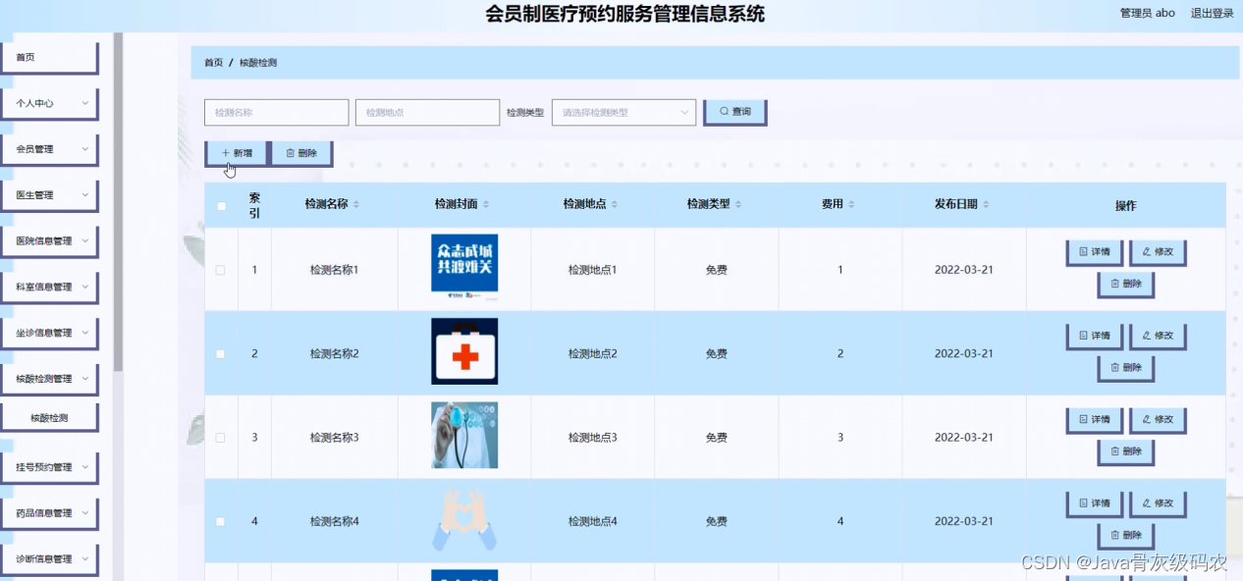The image size is (1243, 581).
Task: Select 核酸检测 submenu item
Action: pos(49,418)
